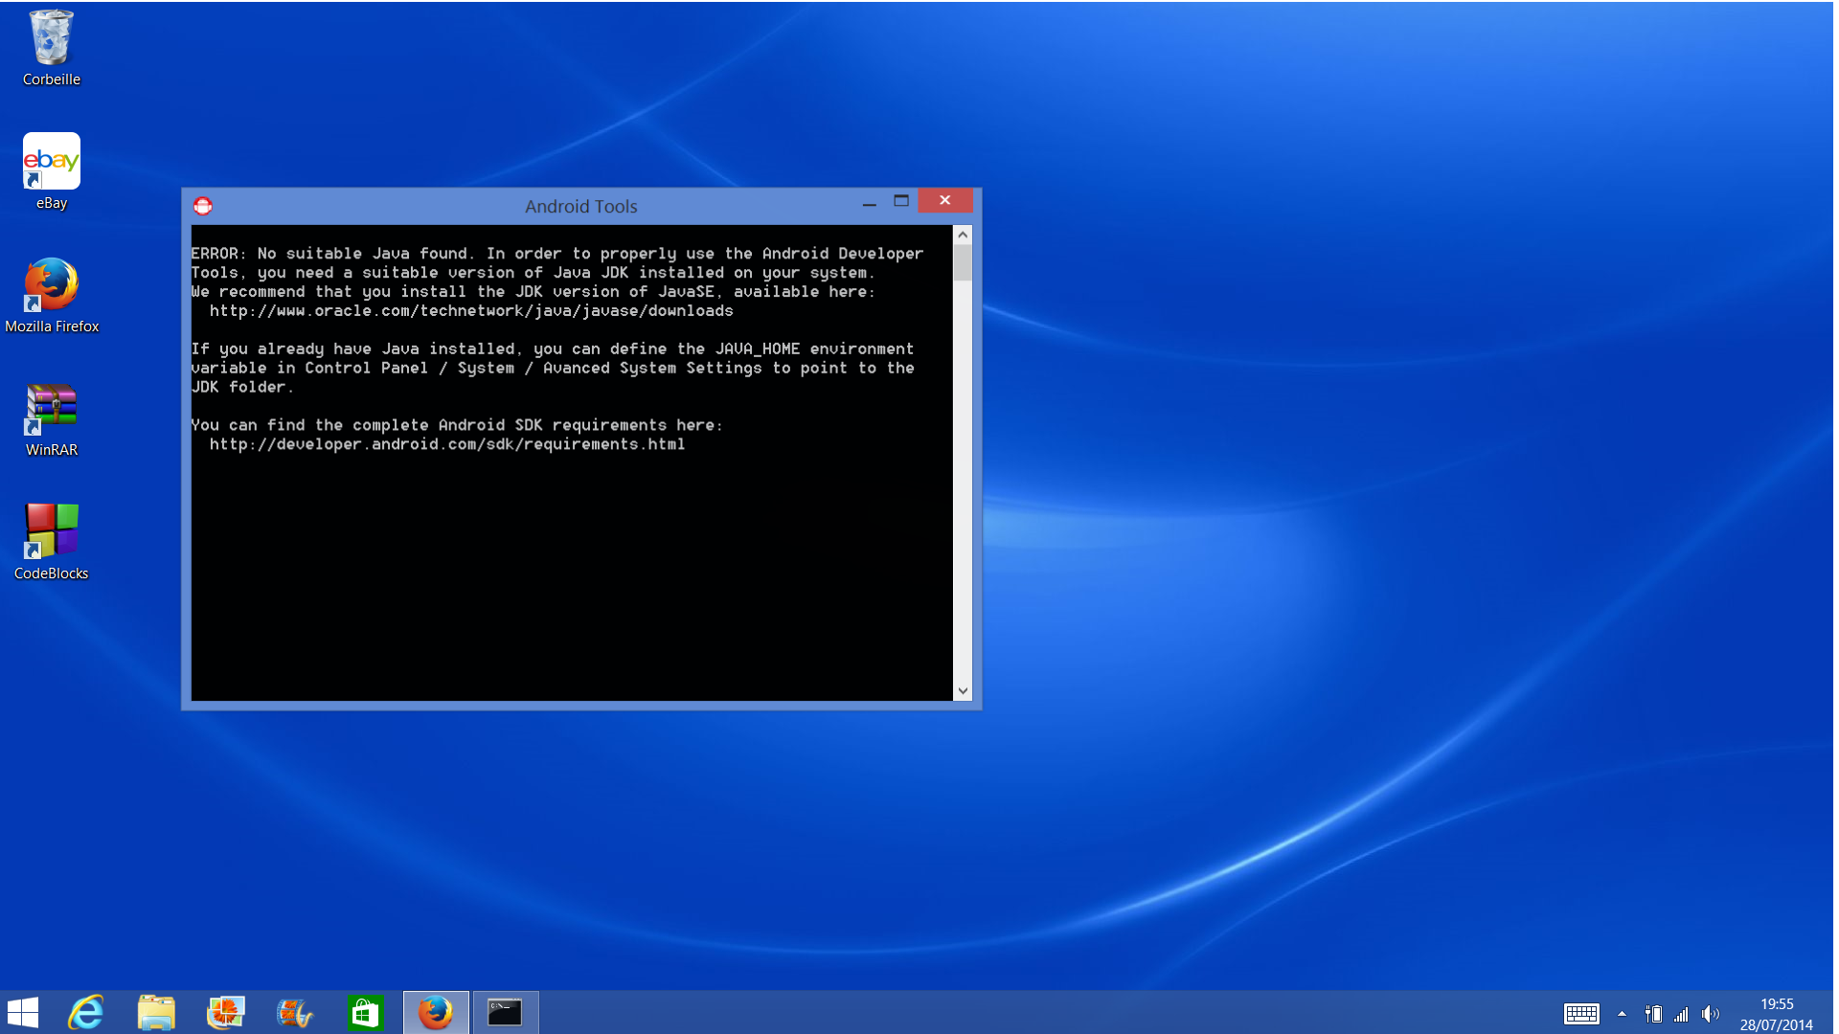
Task: Click the developer.android.com requirements URL text
Action: tap(447, 444)
